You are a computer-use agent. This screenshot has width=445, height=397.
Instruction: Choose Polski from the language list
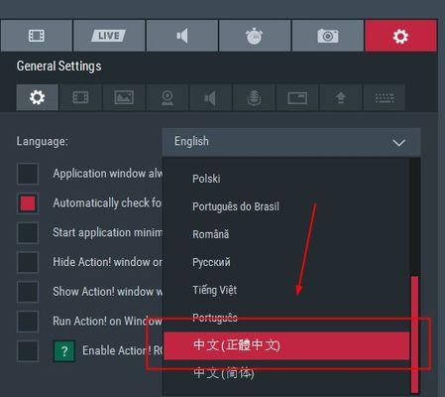(286, 179)
